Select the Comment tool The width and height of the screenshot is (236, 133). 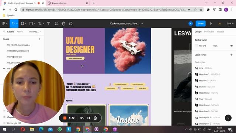71,24
